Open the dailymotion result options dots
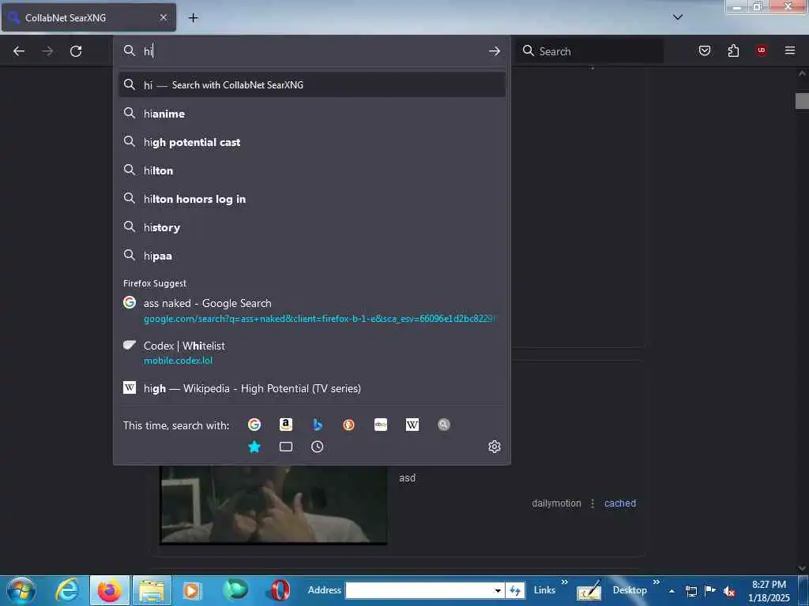The image size is (809, 606). [x=593, y=503]
